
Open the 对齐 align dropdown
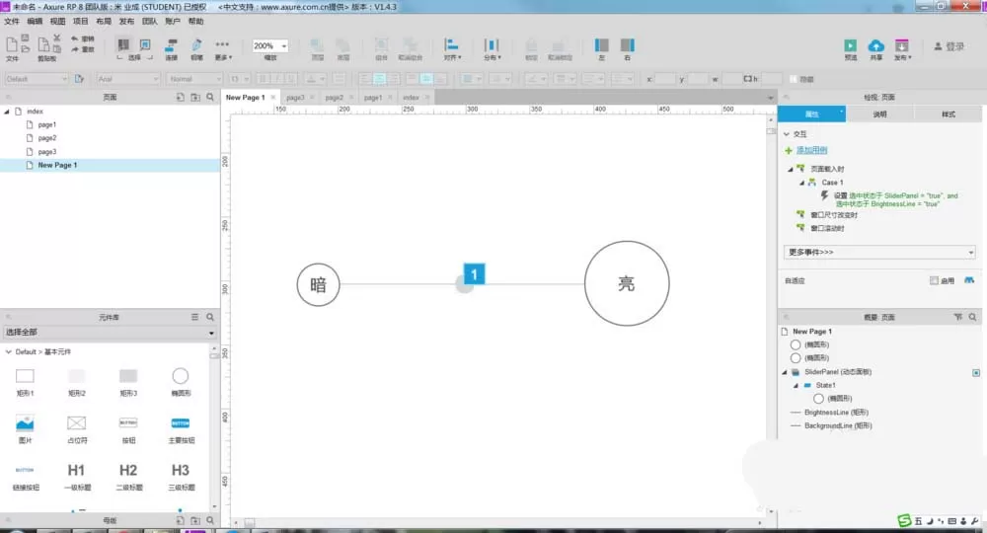pos(452,48)
